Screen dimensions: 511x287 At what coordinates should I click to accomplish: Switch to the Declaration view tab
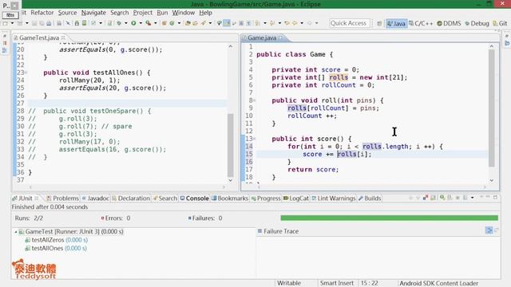tap(131, 199)
